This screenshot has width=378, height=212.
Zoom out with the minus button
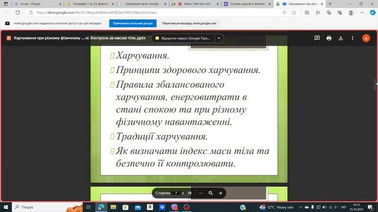pyautogui.click(x=201, y=193)
